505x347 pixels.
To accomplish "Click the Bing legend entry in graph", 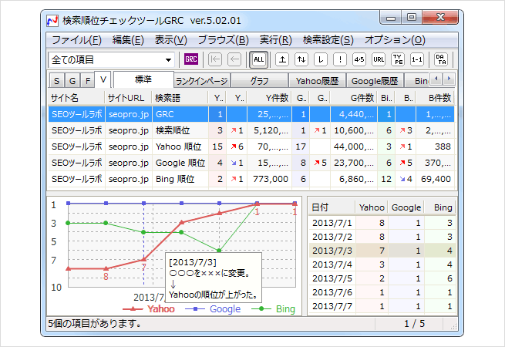I will click(273, 309).
